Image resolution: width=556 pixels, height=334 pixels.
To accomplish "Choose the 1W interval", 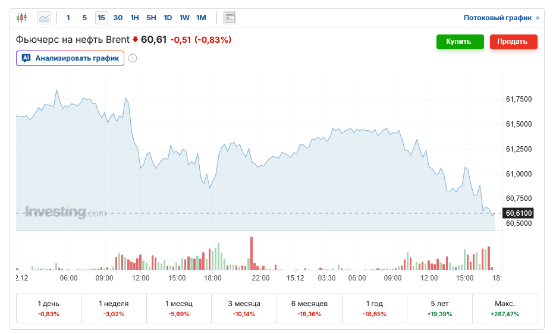I will [184, 18].
